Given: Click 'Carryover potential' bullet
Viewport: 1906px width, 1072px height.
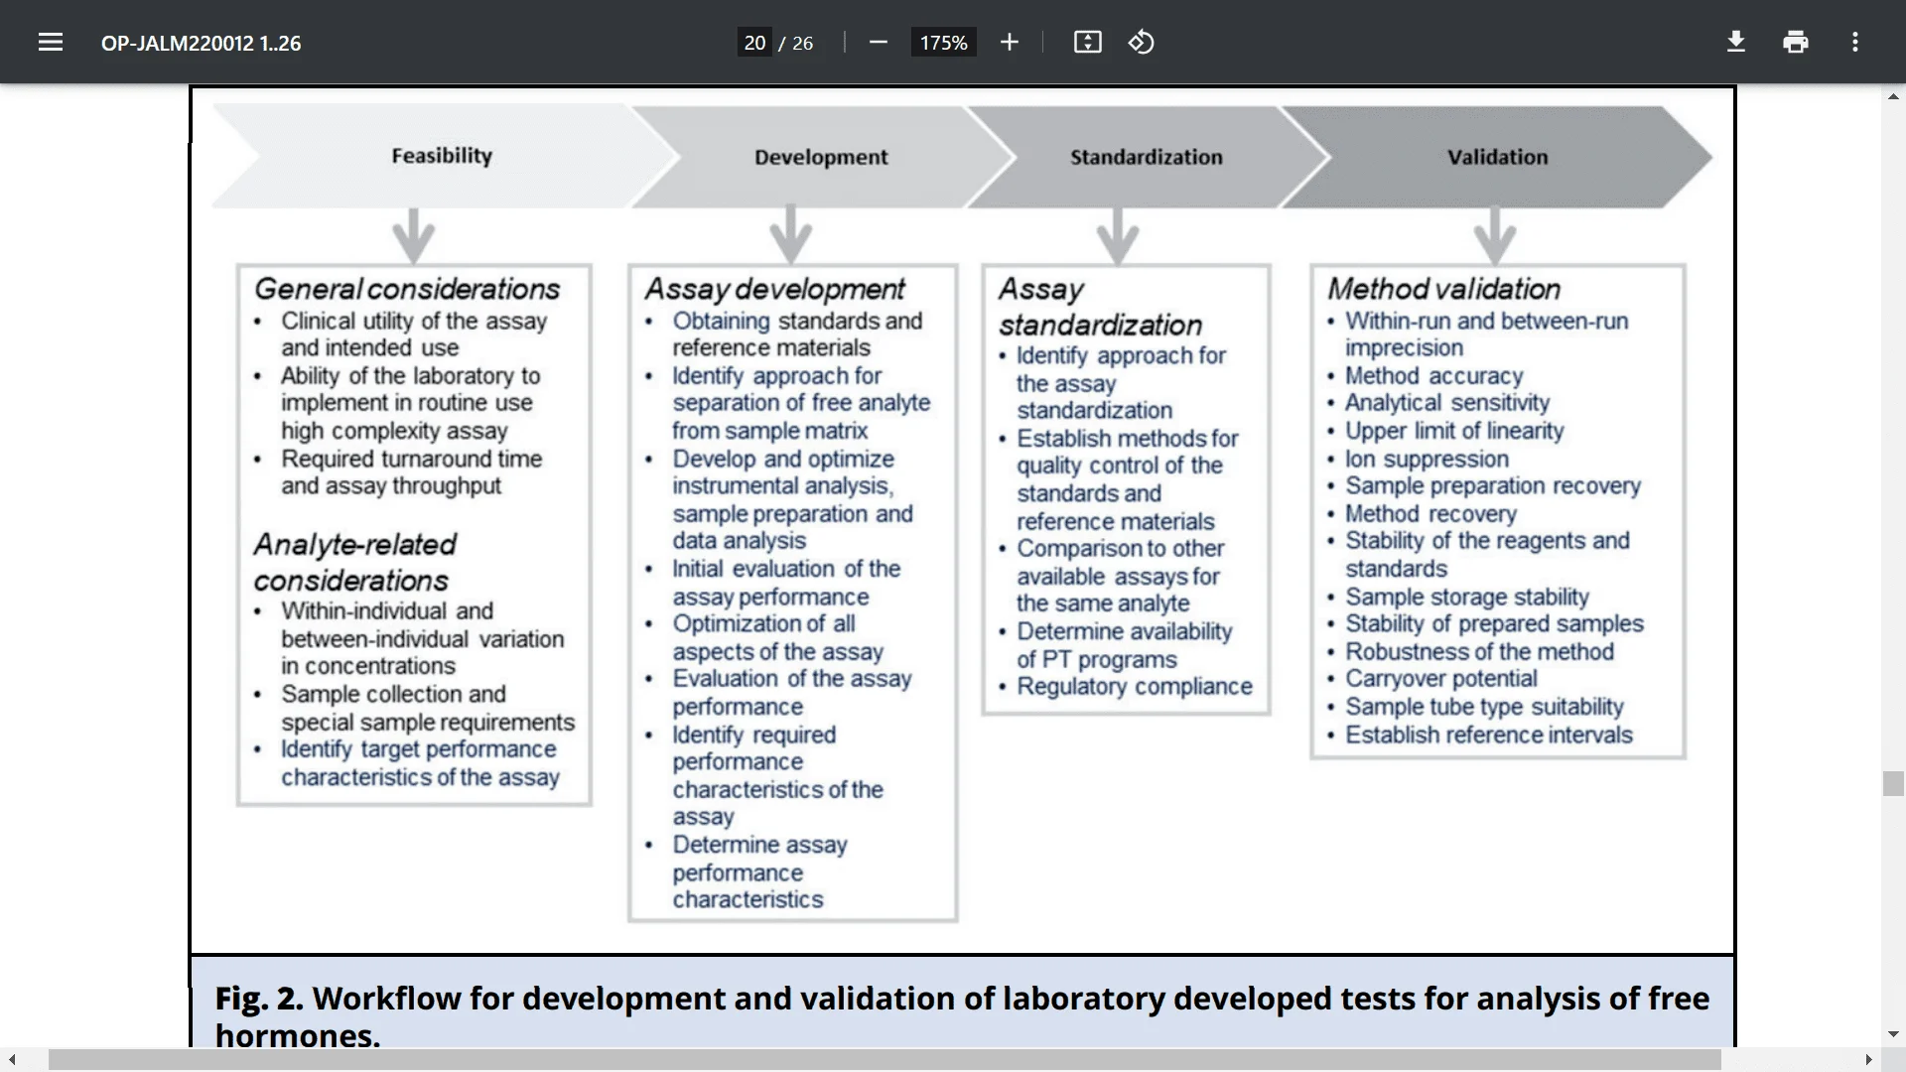Looking at the screenshot, I should (x=1441, y=679).
